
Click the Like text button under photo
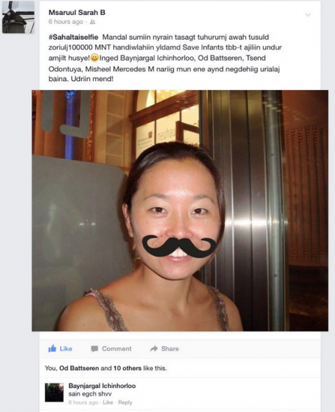pyautogui.click(x=66, y=349)
